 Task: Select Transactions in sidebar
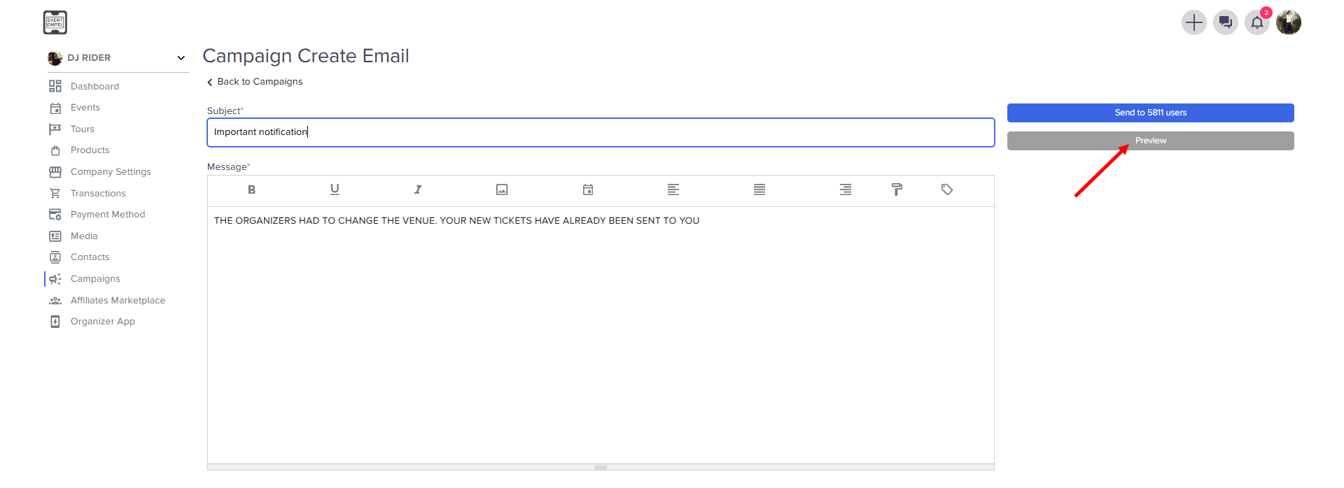98,193
